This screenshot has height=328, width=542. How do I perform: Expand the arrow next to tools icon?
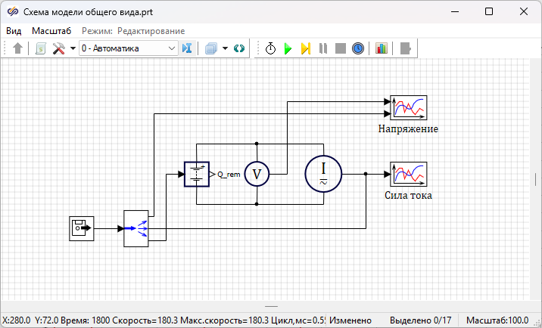tap(72, 48)
